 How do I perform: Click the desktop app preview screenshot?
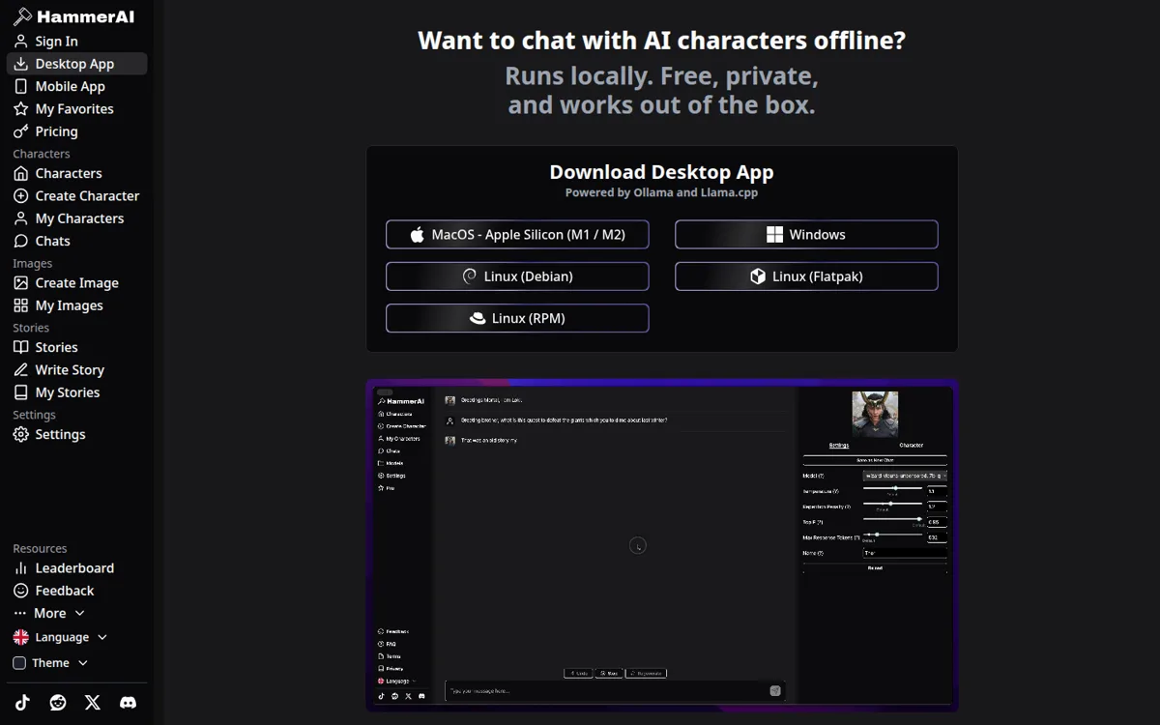click(x=662, y=545)
